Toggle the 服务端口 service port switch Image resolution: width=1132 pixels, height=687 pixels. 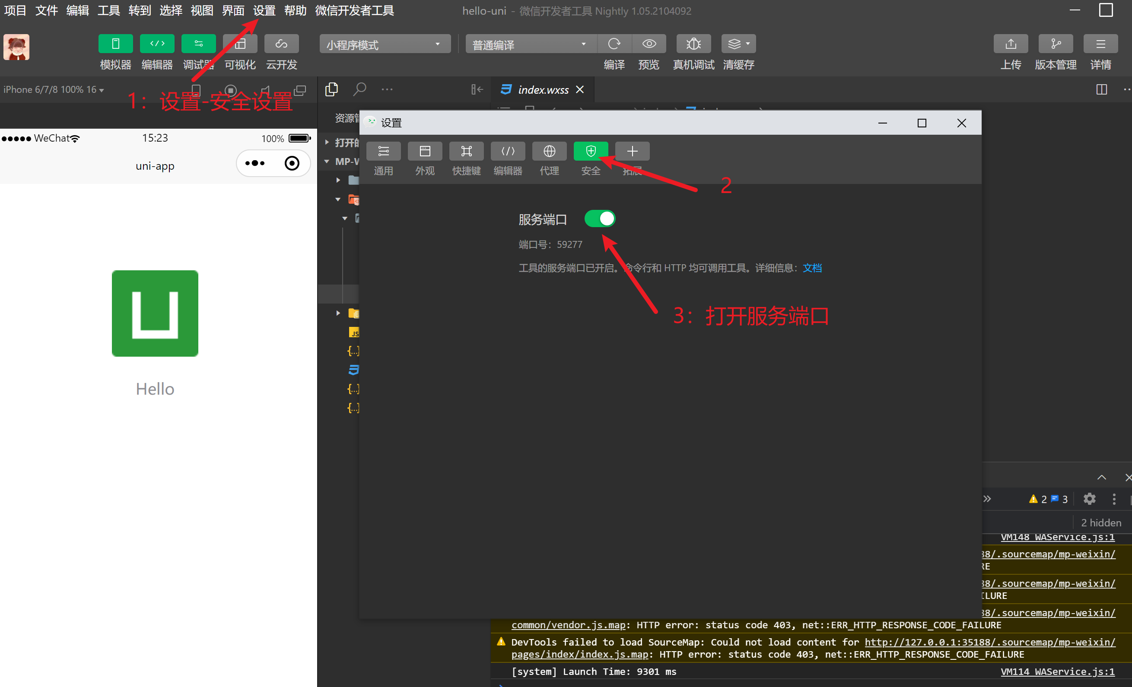[x=600, y=218]
